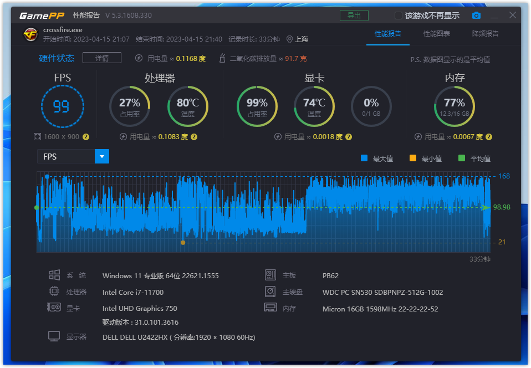This screenshot has height=368, width=531.
Task: Click the blue arrow of the FPS dropdown
Action: point(102,156)
